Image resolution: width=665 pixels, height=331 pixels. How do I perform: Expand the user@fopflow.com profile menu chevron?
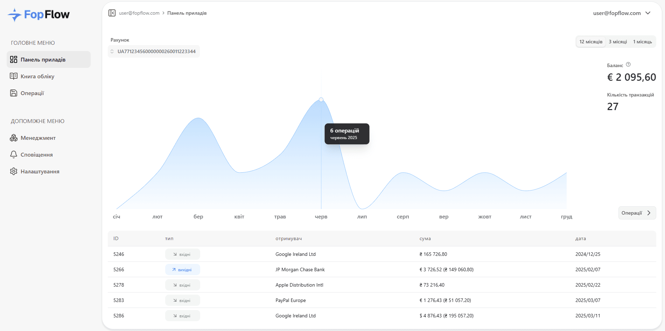[648, 13]
